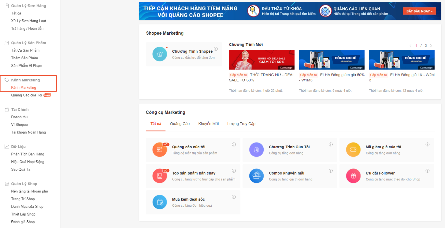Switch to the Lượng Truy Cập tab

[241, 124]
